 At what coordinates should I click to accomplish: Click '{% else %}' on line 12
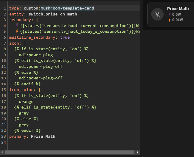coord(26,72)
